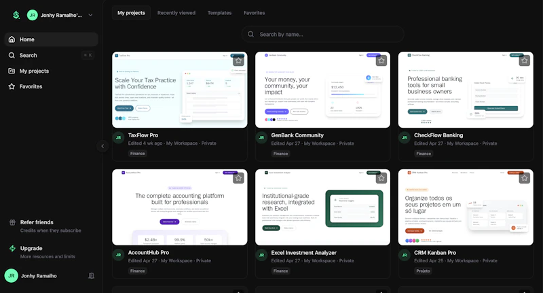Image resolution: width=543 pixels, height=293 pixels.
Task: Click the magnifier icon in search box
Action: 250,34
